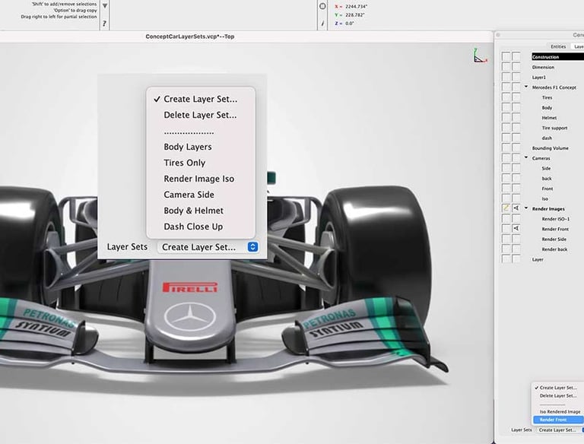Image resolution: width=584 pixels, height=444 pixels.
Task: Click the visibility eye icon on Render Front
Action: point(516,228)
